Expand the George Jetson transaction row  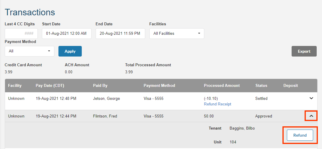coord(311,98)
